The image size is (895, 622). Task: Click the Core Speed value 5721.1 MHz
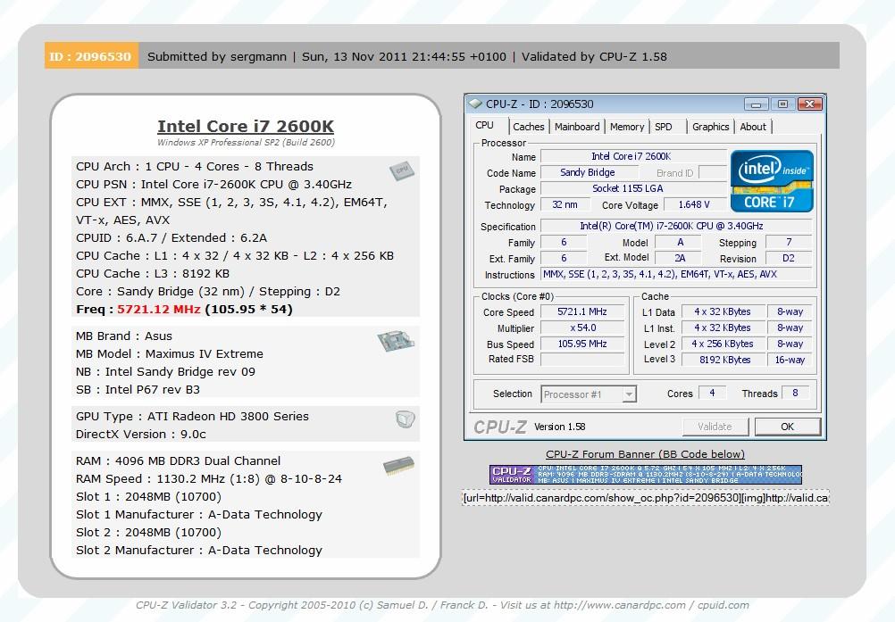[582, 311]
